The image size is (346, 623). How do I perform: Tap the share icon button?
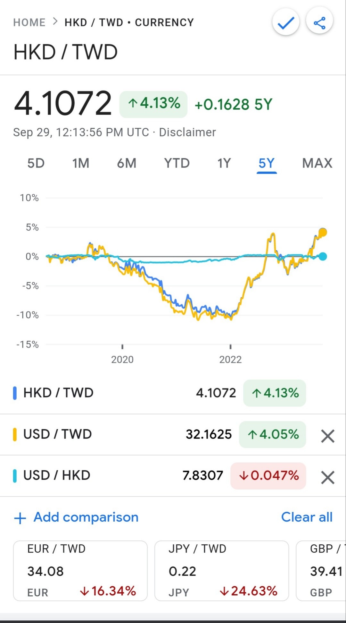(319, 23)
